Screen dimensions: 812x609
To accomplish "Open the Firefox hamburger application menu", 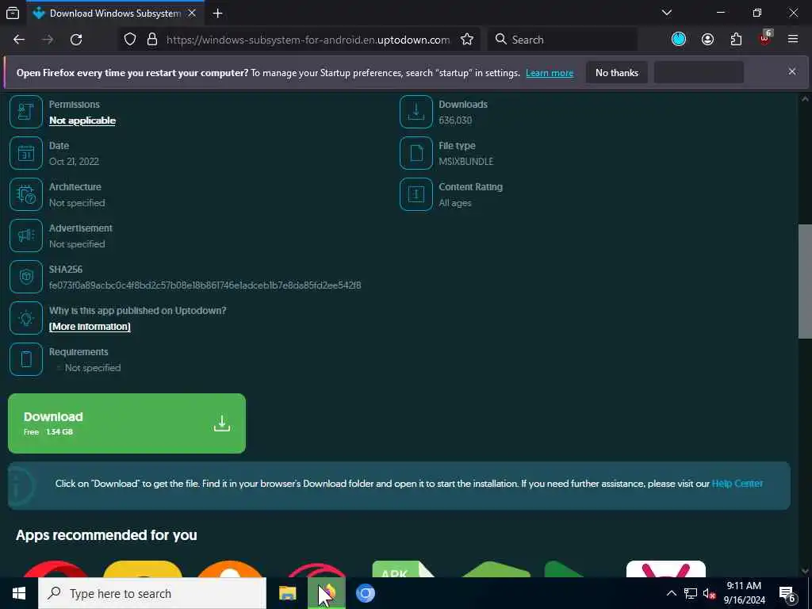I will 793,40.
